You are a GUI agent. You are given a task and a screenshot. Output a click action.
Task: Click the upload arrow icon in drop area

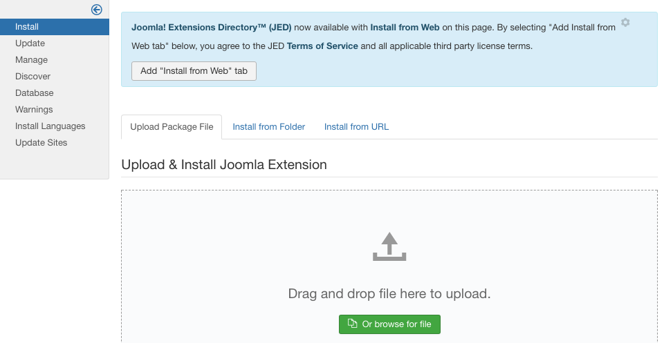click(x=389, y=246)
